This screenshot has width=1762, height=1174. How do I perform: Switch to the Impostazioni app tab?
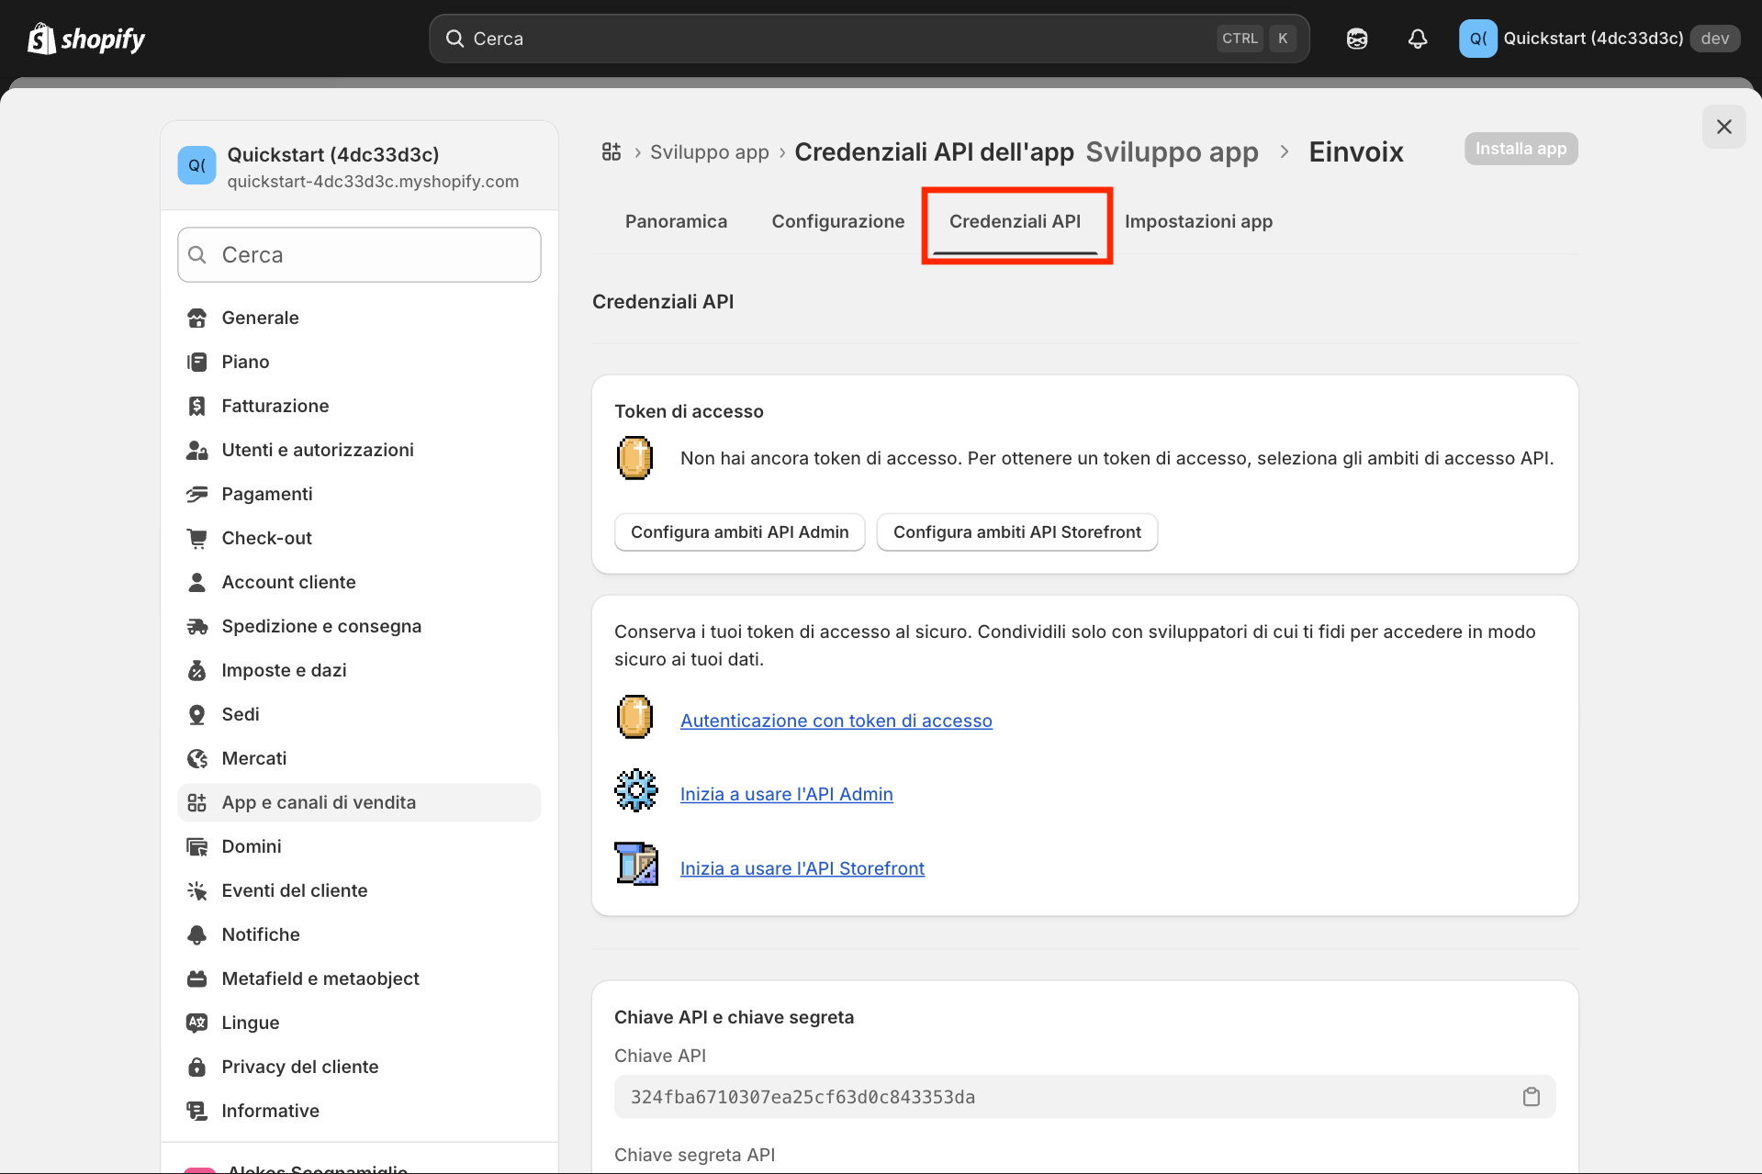(1198, 221)
